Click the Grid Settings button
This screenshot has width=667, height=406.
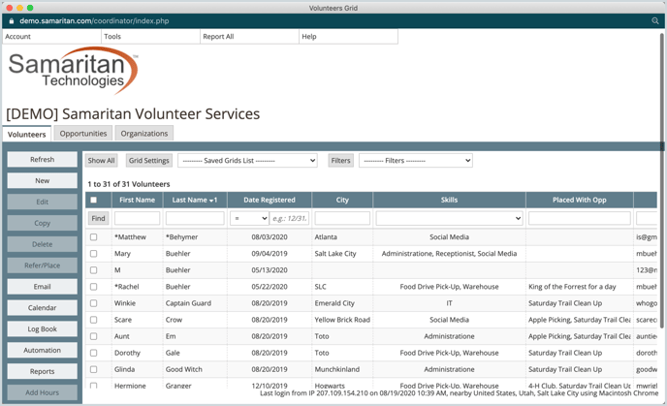pos(148,161)
